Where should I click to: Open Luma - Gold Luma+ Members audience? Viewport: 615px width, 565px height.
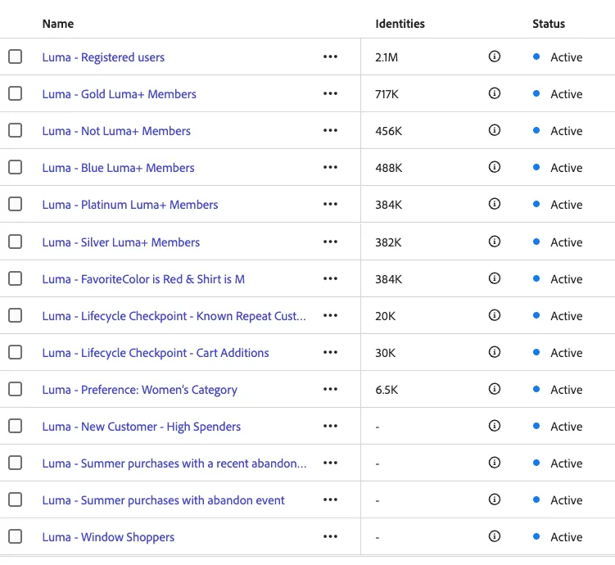(120, 94)
